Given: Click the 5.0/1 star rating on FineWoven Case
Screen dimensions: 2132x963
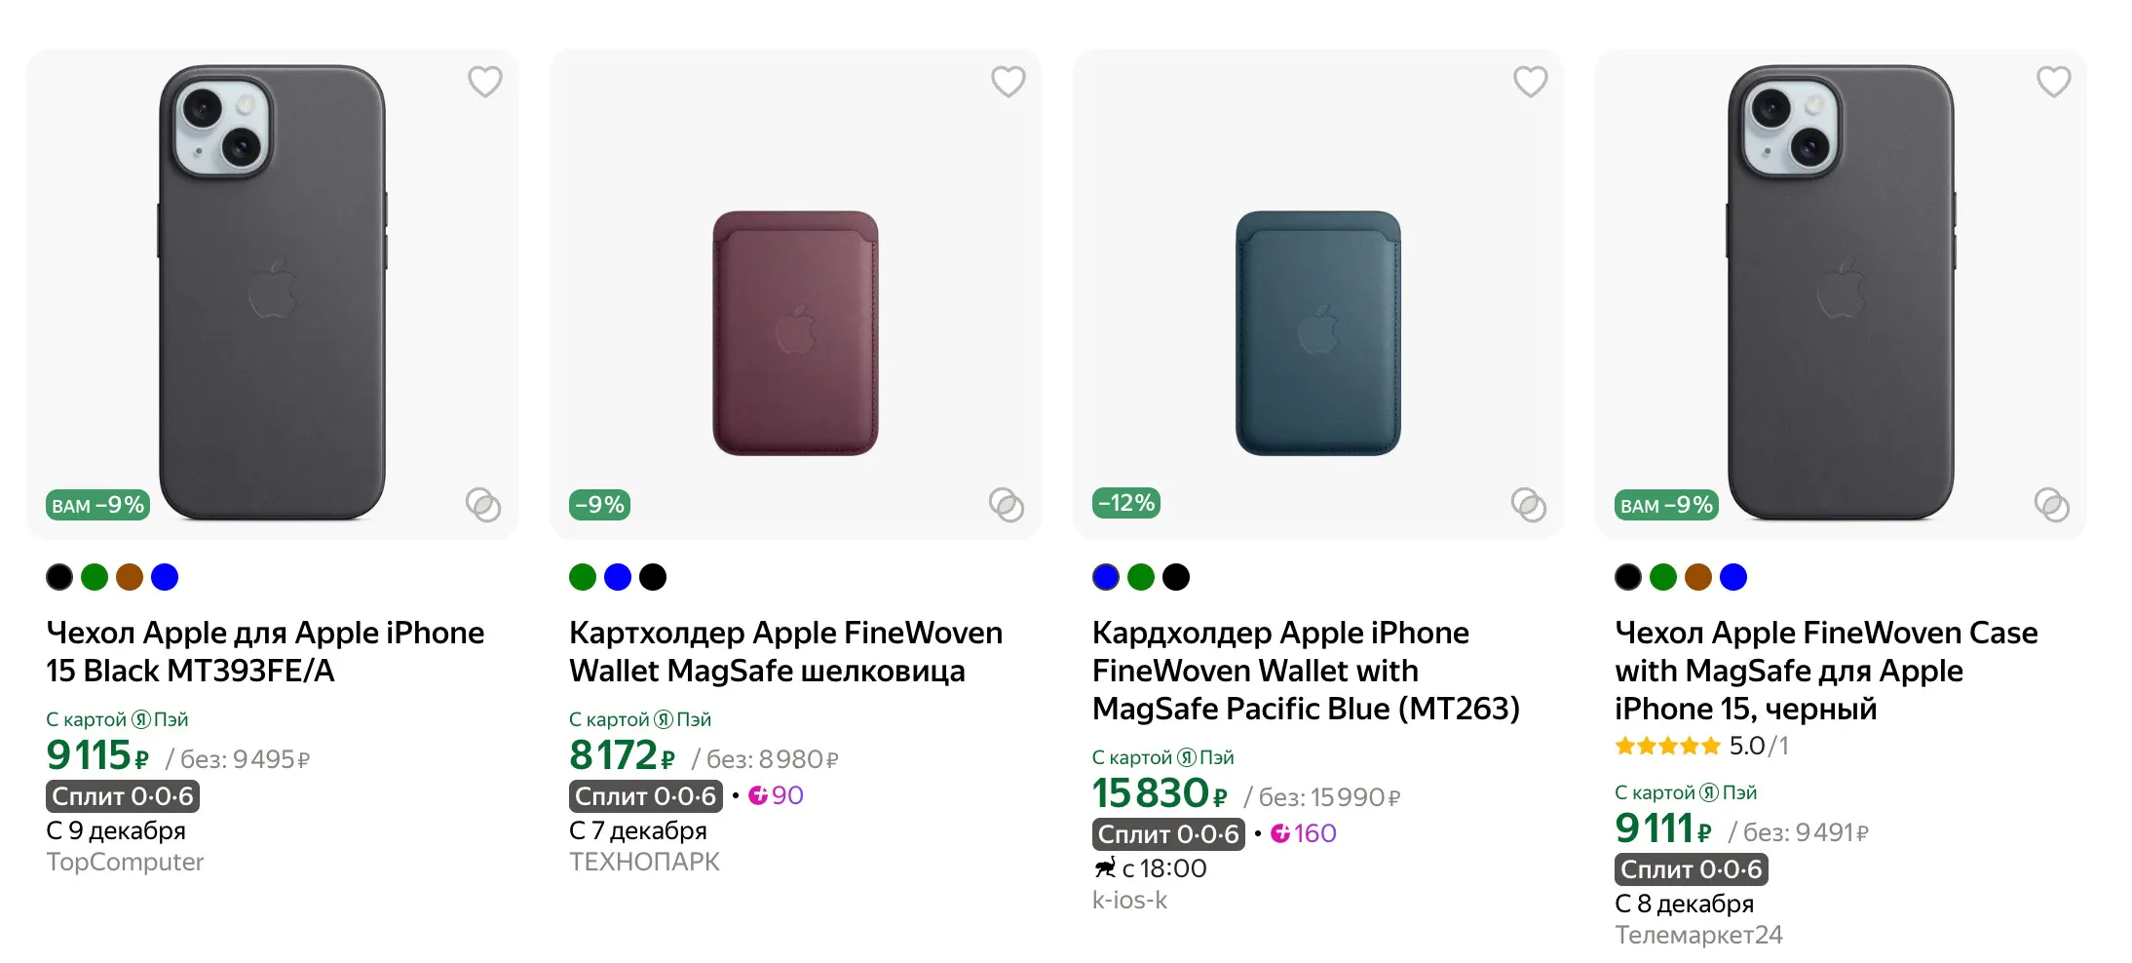Looking at the screenshot, I should pos(1701,747).
